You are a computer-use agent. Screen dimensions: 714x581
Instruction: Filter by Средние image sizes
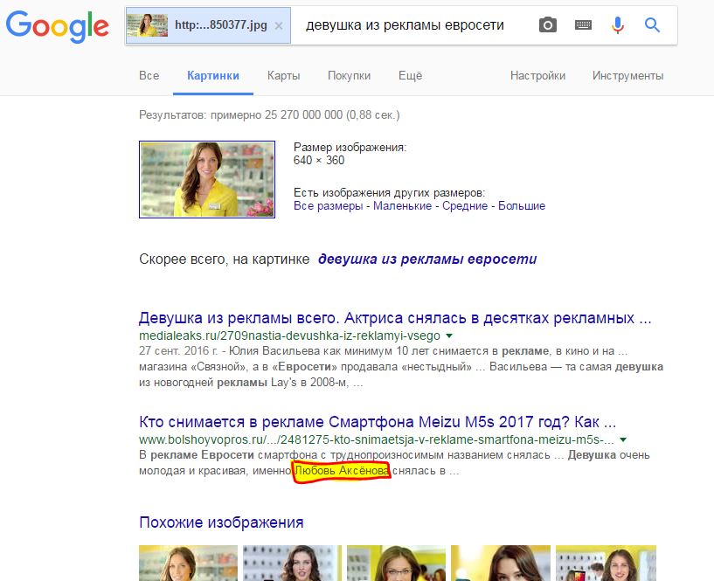click(x=465, y=206)
